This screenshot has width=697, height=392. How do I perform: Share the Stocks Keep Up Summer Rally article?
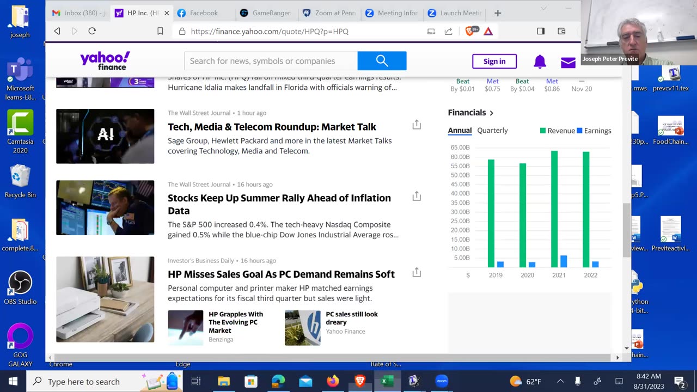click(417, 196)
